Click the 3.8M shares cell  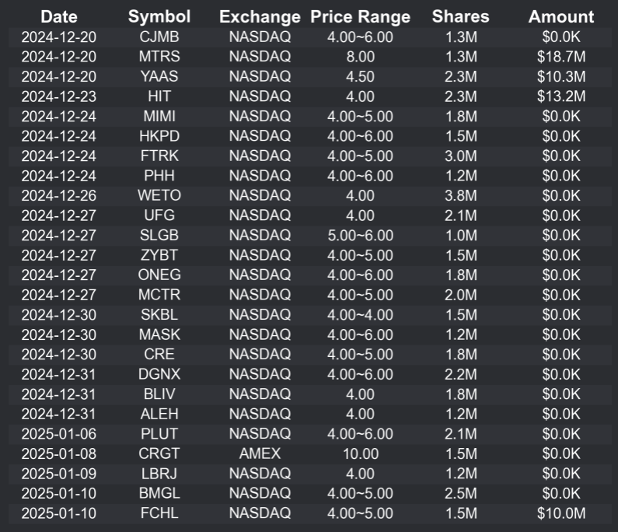click(x=462, y=196)
